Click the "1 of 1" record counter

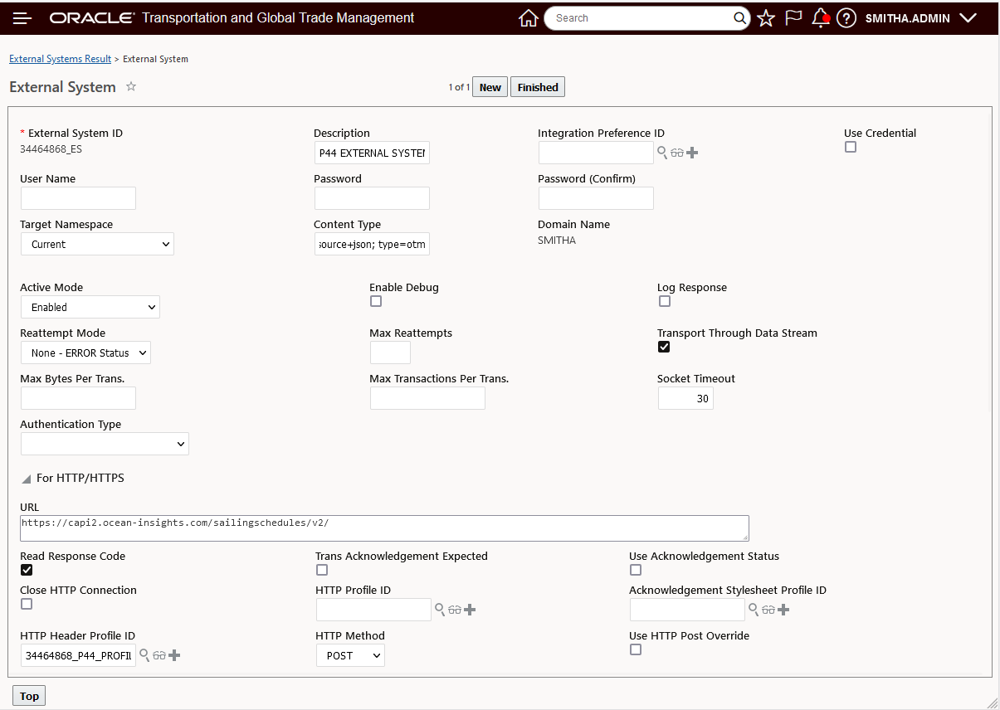(x=459, y=87)
